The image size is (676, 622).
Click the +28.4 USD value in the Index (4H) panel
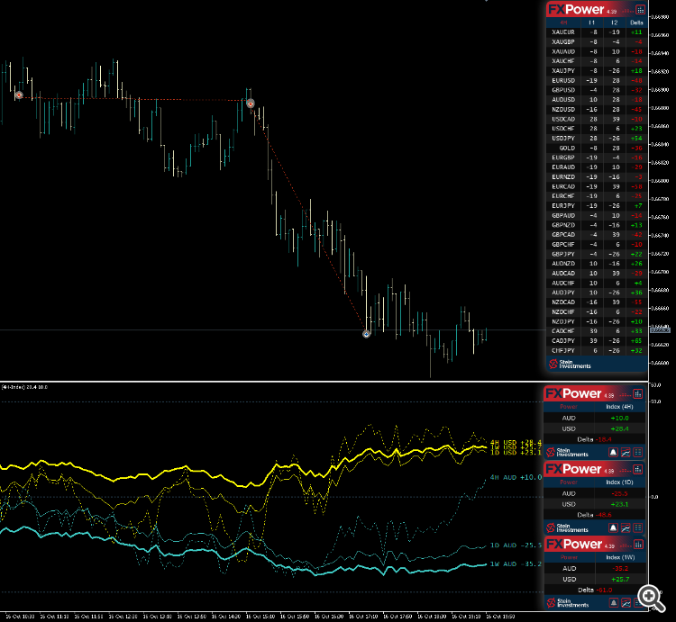619,428
